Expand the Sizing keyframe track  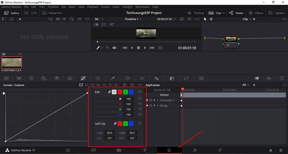tap(157, 106)
